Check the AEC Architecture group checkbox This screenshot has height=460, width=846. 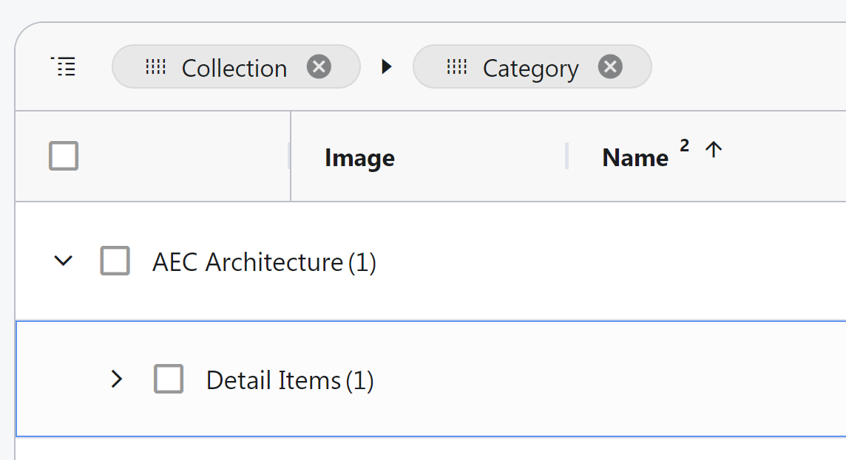coord(115,261)
